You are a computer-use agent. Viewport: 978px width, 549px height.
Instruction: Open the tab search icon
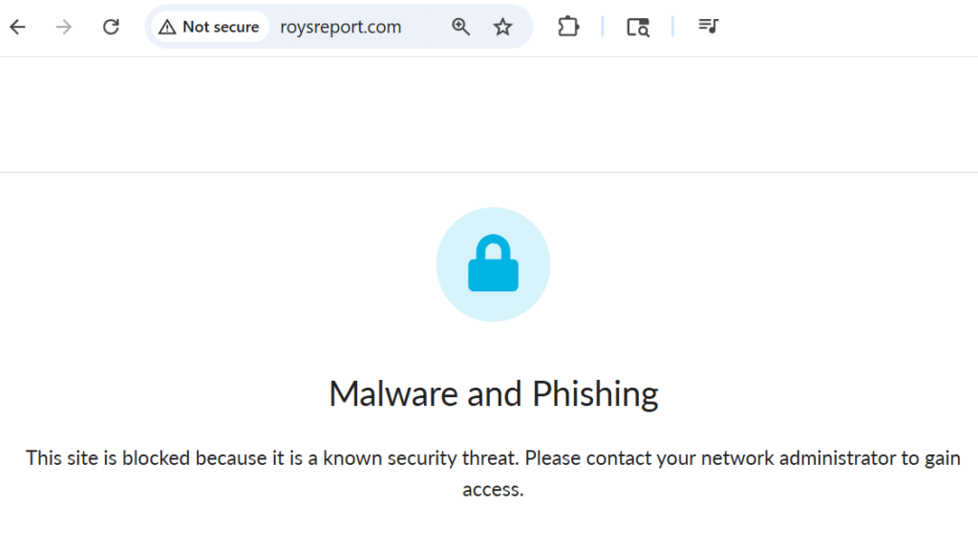click(638, 27)
